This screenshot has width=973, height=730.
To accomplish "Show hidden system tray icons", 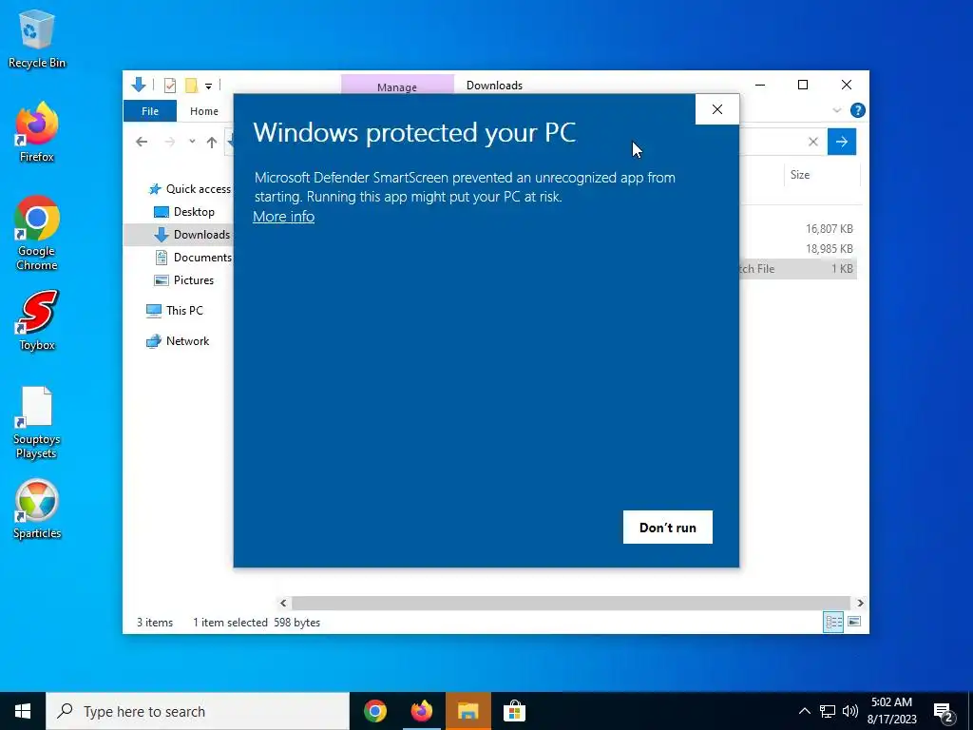I will [x=804, y=711].
